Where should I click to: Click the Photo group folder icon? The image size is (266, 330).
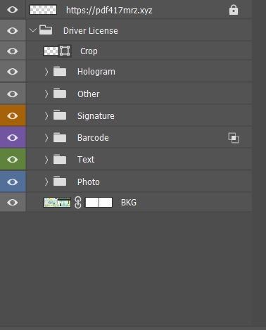point(60,182)
